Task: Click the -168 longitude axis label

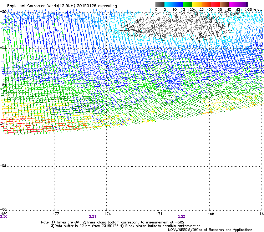Action: 210,214
